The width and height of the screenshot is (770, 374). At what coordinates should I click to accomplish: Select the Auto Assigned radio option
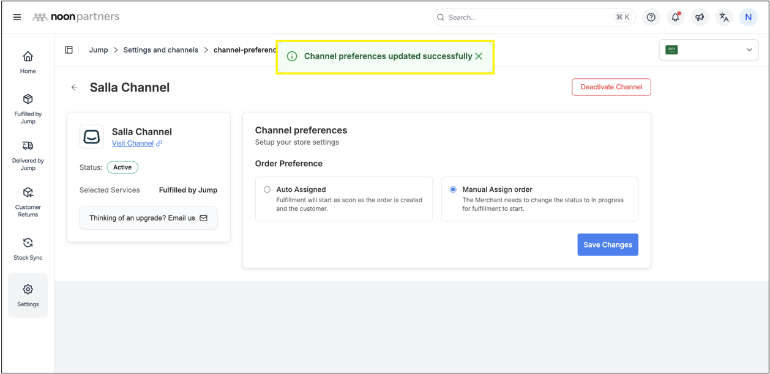click(x=267, y=189)
